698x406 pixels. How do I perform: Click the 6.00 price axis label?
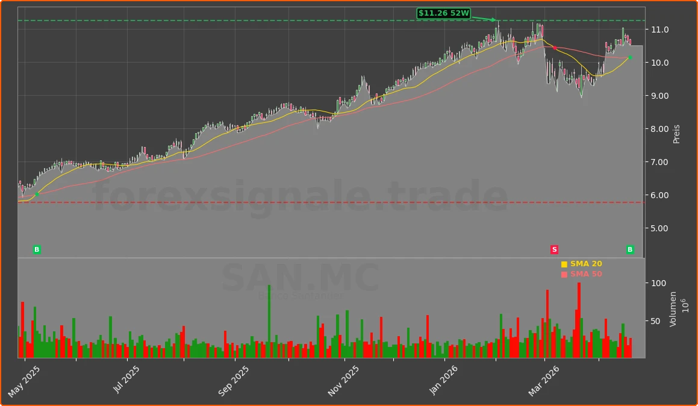(x=659, y=195)
